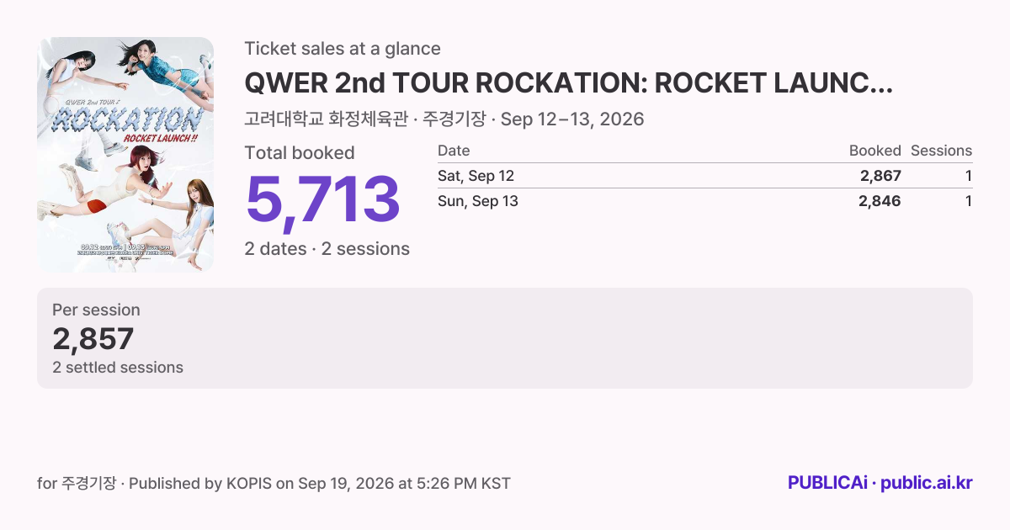Select the Sat, Sep 12 table row
This screenshot has width=1010, height=530.
tap(704, 176)
